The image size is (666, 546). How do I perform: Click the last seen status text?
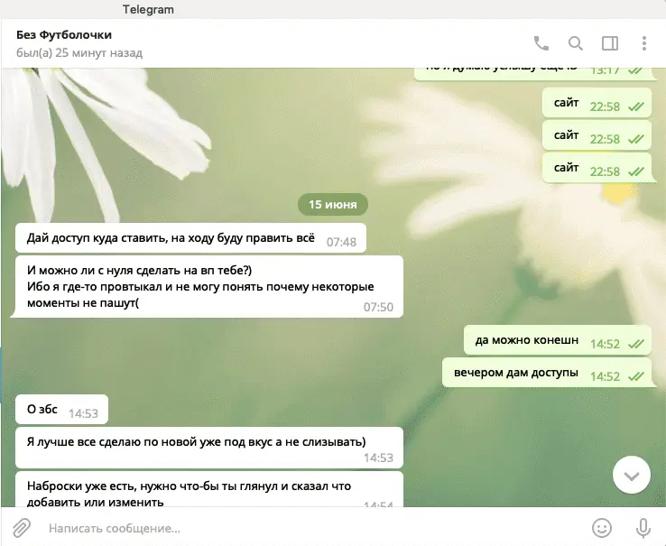(79, 53)
